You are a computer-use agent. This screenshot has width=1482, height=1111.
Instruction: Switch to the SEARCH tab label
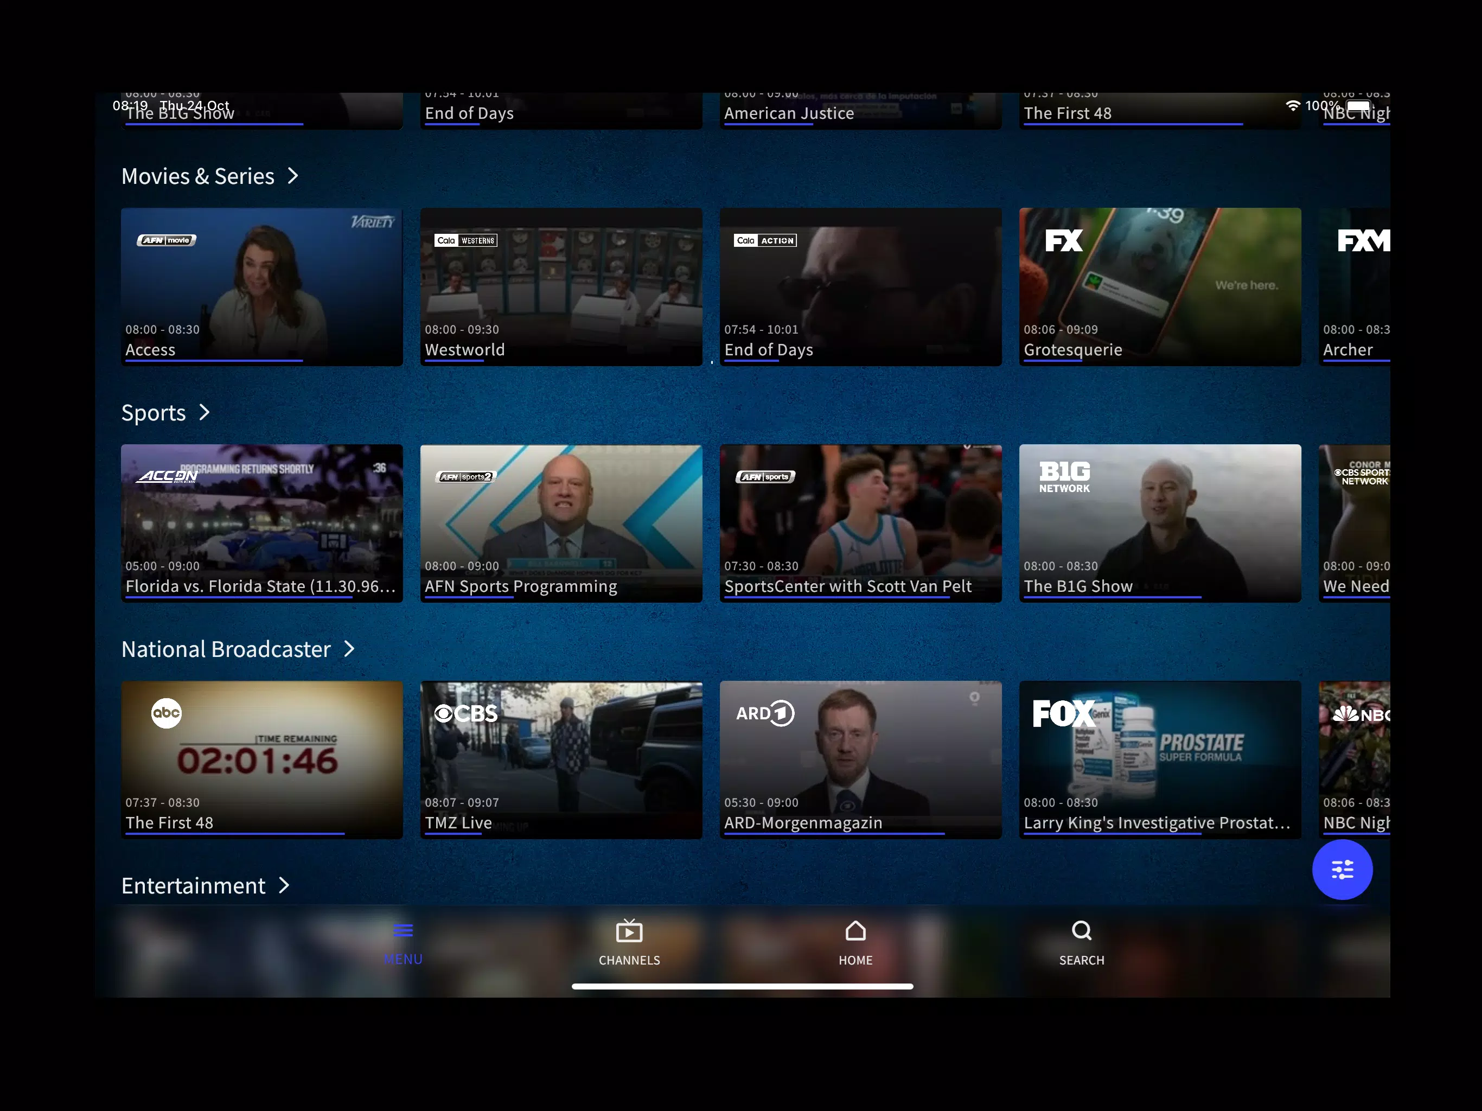coord(1081,960)
